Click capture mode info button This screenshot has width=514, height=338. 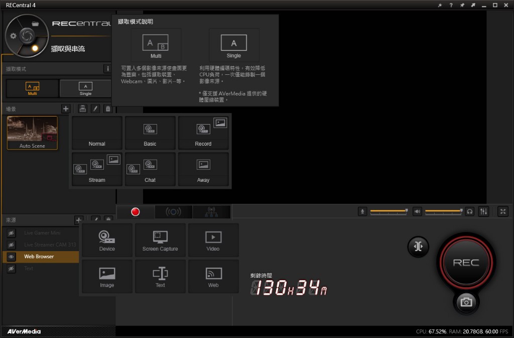(107, 68)
